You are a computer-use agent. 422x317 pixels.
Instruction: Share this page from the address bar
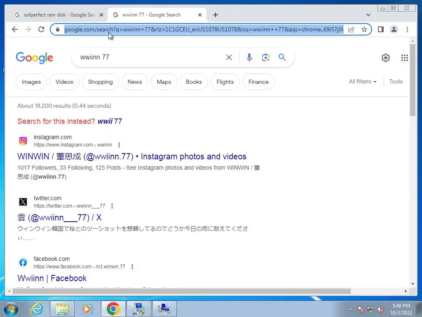tap(351, 29)
